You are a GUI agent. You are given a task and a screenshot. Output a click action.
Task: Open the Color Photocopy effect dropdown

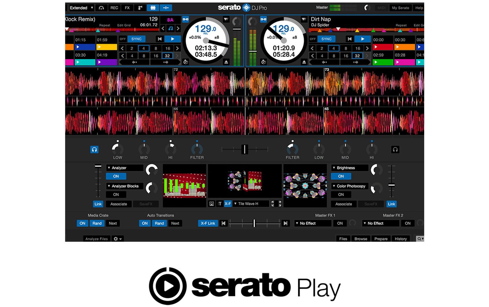click(350, 186)
